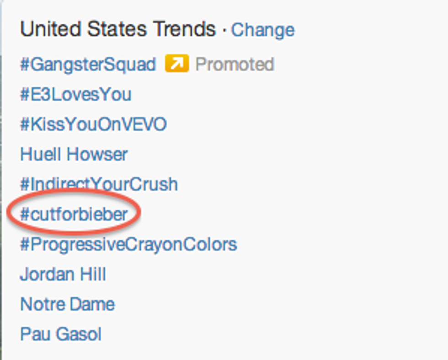This screenshot has width=448, height=360.
Task: Click the gray Promoted label
Action: (x=235, y=64)
